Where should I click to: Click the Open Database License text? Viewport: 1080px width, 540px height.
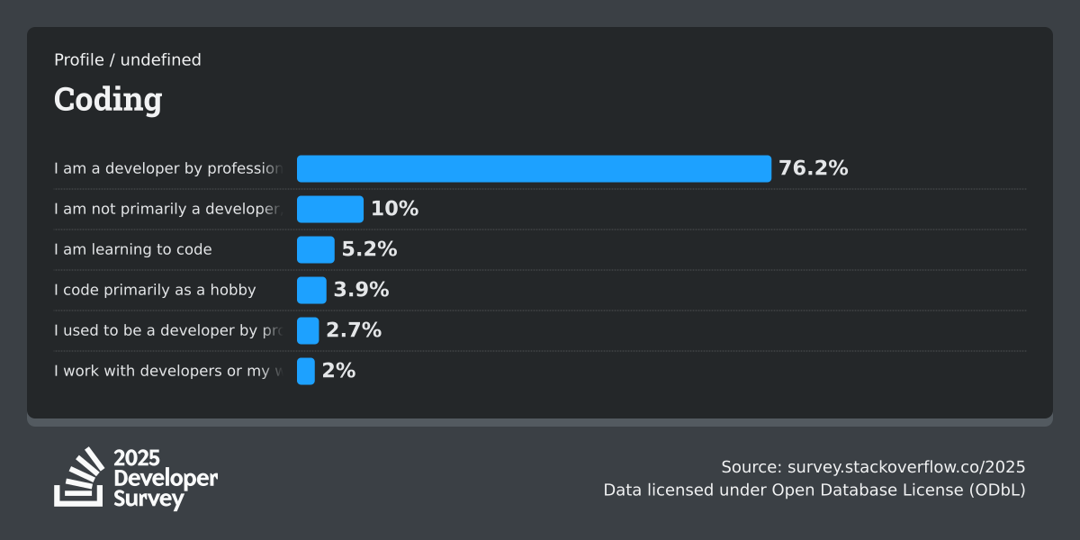[x=864, y=490]
